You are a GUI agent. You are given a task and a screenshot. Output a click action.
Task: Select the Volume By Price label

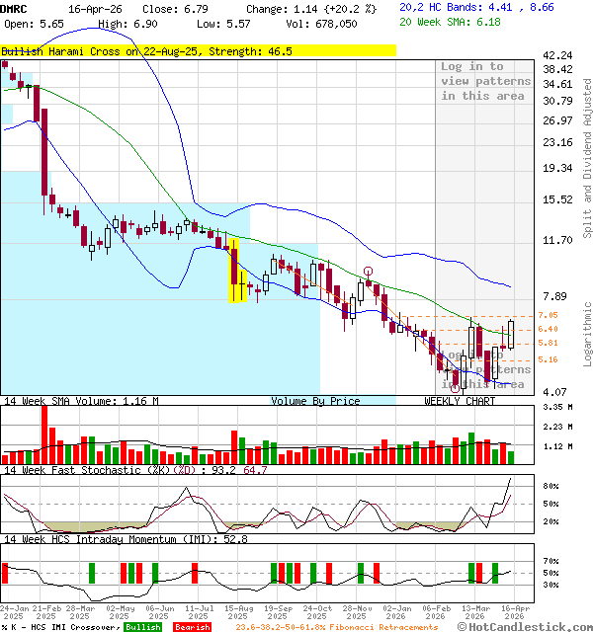coord(315,401)
